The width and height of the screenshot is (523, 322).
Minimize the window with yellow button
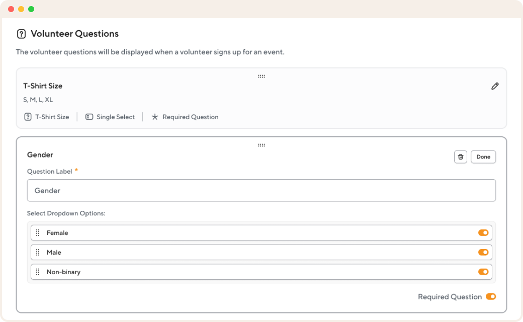click(x=21, y=9)
